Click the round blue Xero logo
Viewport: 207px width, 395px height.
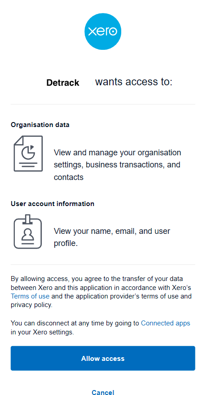[x=103, y=31]
